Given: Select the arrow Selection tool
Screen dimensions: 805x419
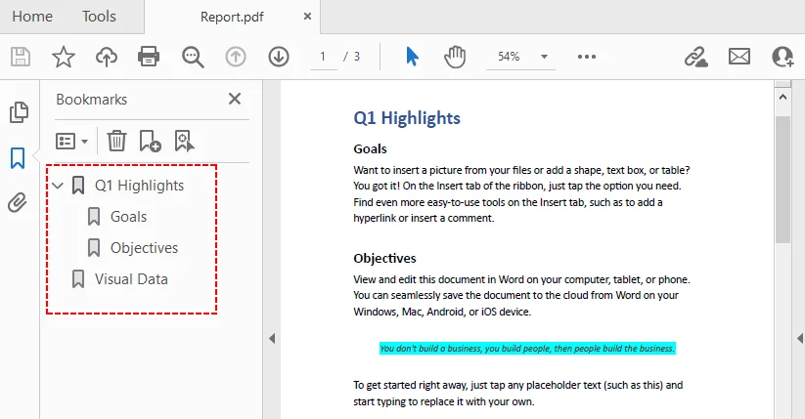Looking at the screenshot, I should [x=412, y=57].
